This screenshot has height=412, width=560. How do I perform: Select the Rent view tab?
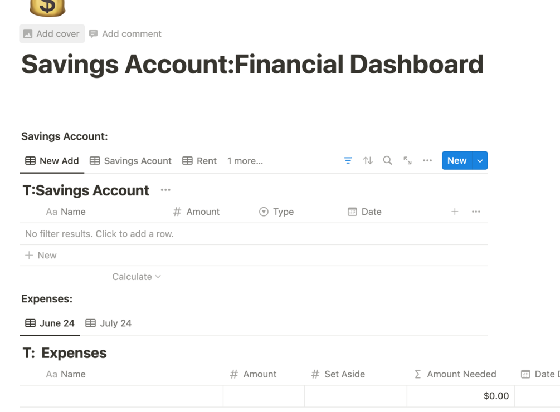point(199,161)
